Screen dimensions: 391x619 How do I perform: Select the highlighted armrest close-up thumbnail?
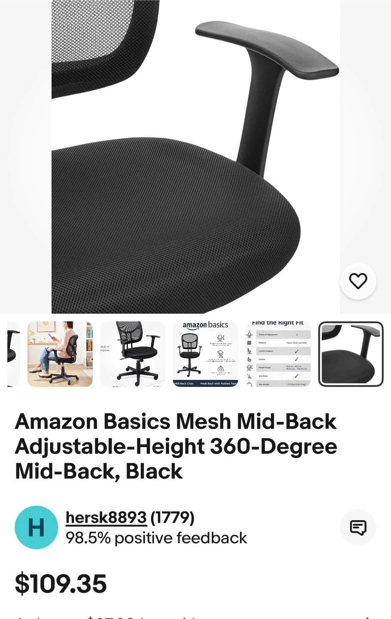[x=351, y=354]
